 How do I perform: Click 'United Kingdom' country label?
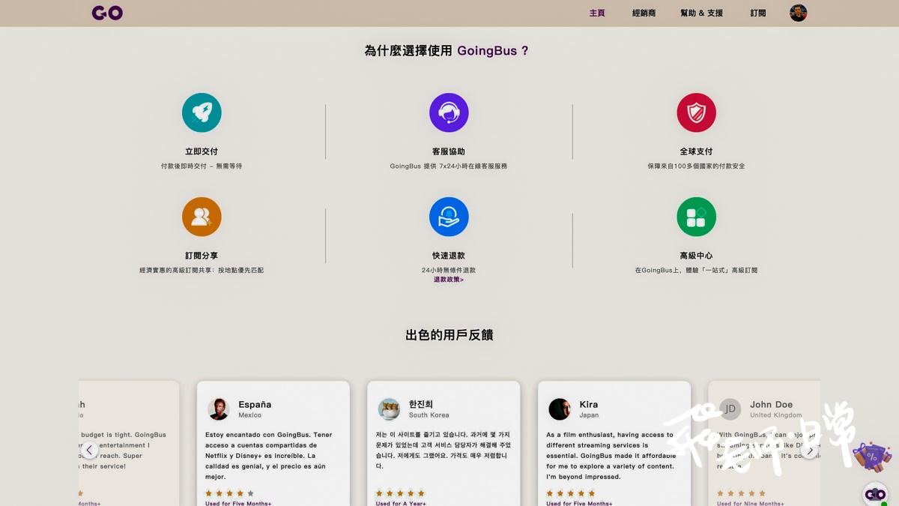pos(775,415)
